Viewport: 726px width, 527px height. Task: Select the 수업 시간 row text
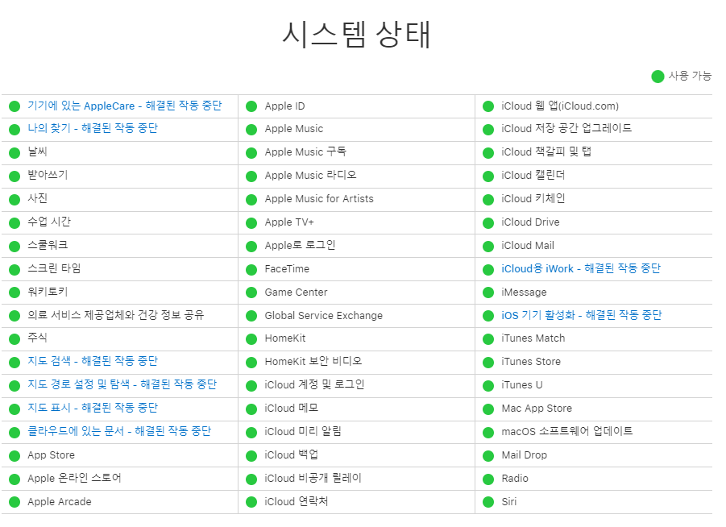(49, 222)
